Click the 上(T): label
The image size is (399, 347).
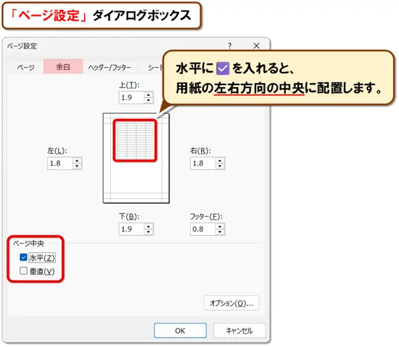coord(129,85)
